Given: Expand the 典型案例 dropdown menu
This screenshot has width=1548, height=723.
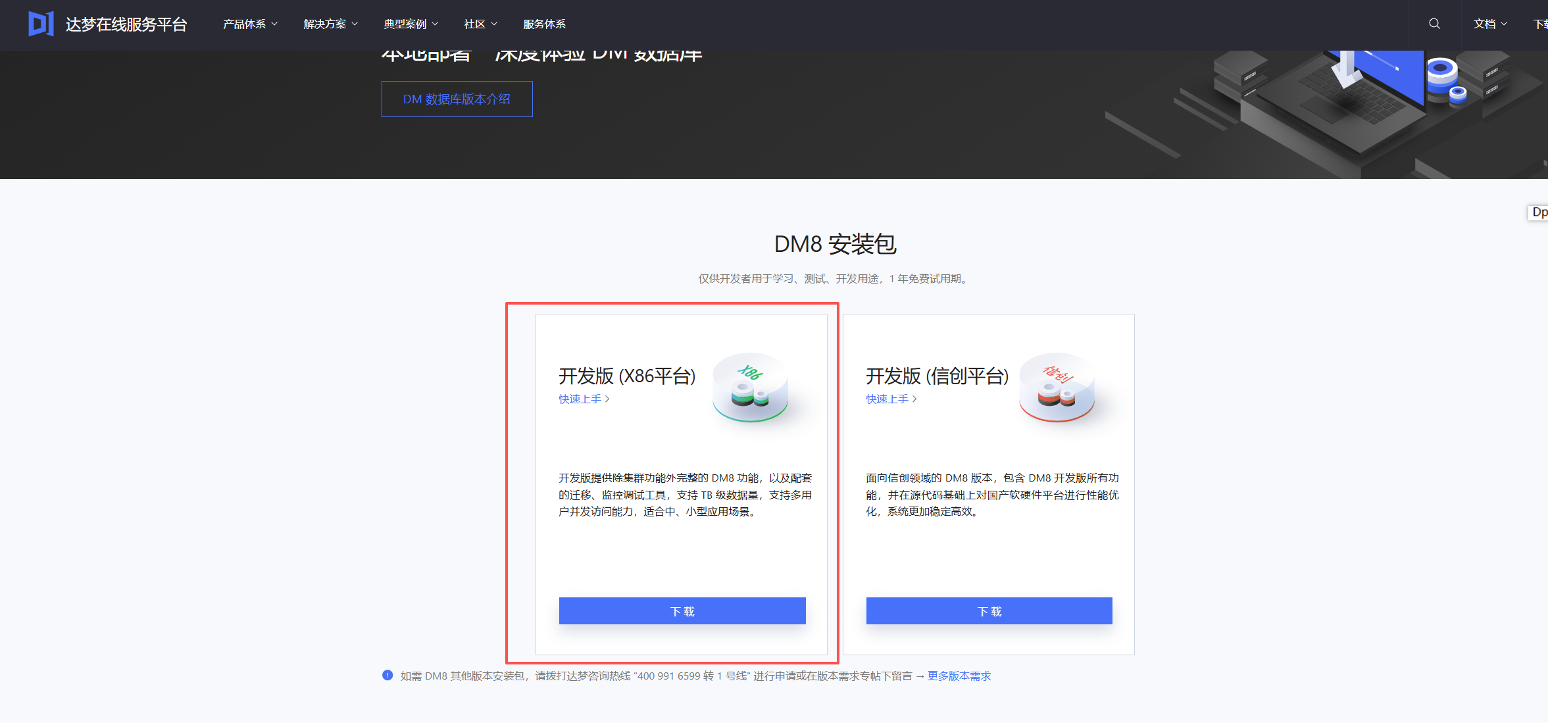Looking at the screenshot, I should coord(411,24).
